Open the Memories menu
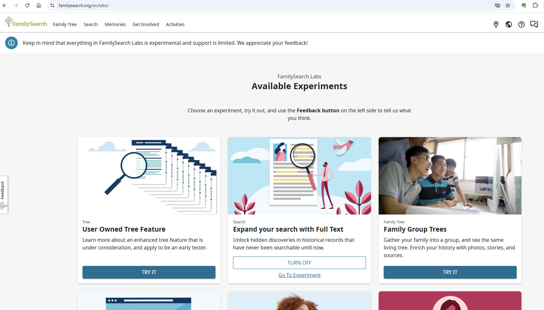The image size is (544, 310). coord(115,24)
